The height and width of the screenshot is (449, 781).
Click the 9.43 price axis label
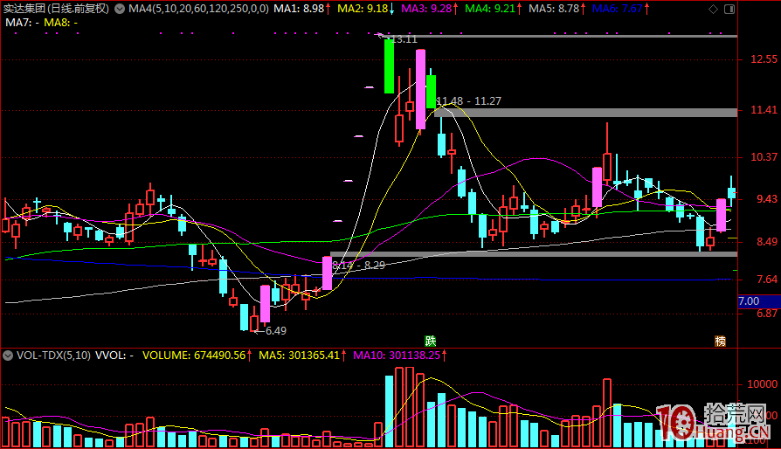pyautogui.click(x=766, y=199)
